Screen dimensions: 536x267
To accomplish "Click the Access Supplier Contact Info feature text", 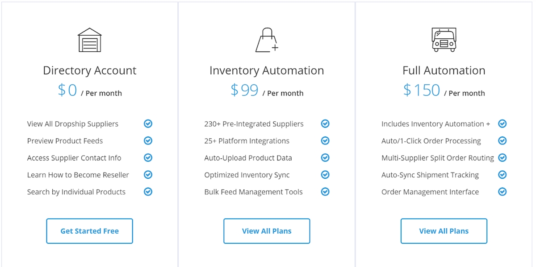I will pyautogui.click(x=74, y=158).
